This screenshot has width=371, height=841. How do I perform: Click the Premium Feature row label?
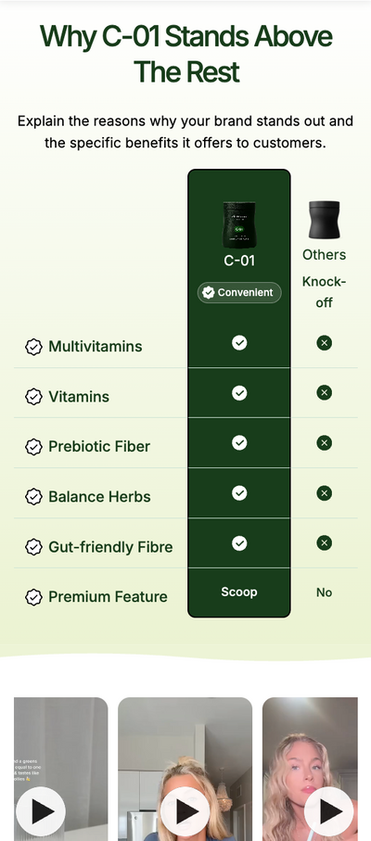[108, 597]
